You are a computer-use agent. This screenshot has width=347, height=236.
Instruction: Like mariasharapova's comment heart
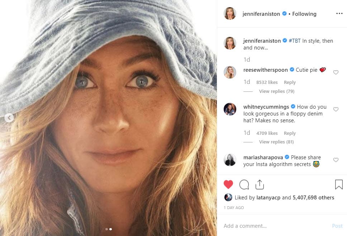pos(336,160)
